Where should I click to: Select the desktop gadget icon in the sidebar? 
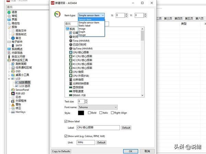[13, 75]
